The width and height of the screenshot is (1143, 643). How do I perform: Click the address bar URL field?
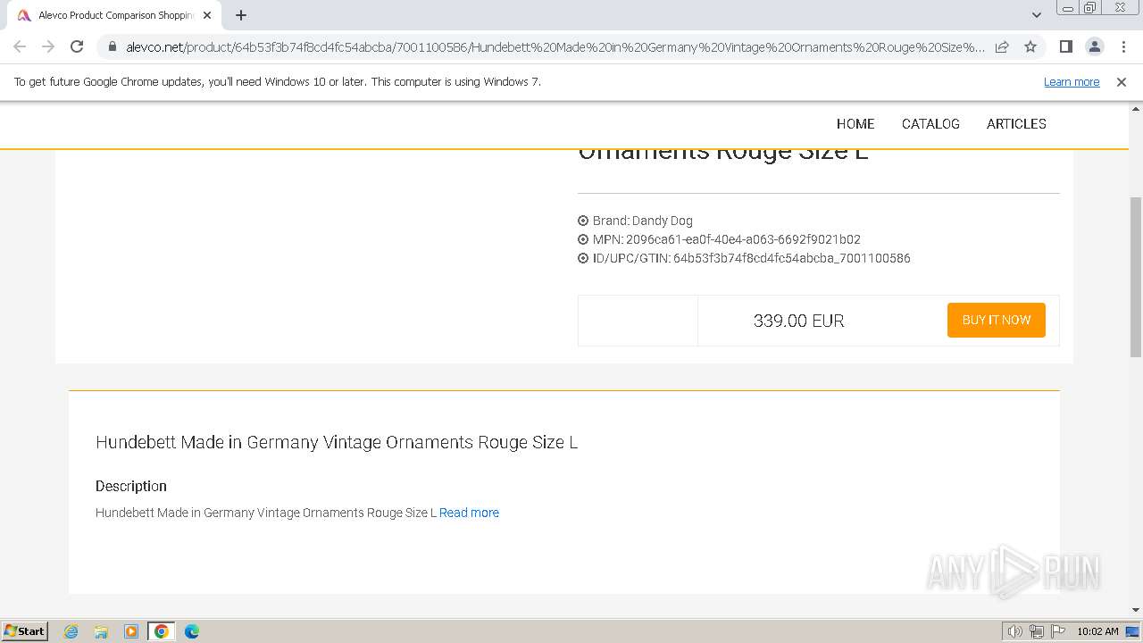point(554,46)
